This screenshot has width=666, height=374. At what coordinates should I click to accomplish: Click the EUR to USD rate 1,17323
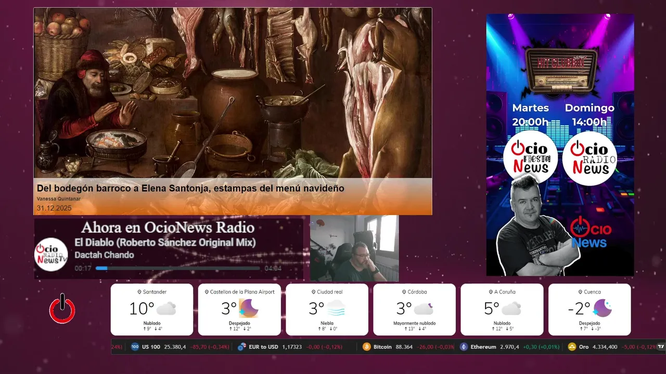pos(292,346)
